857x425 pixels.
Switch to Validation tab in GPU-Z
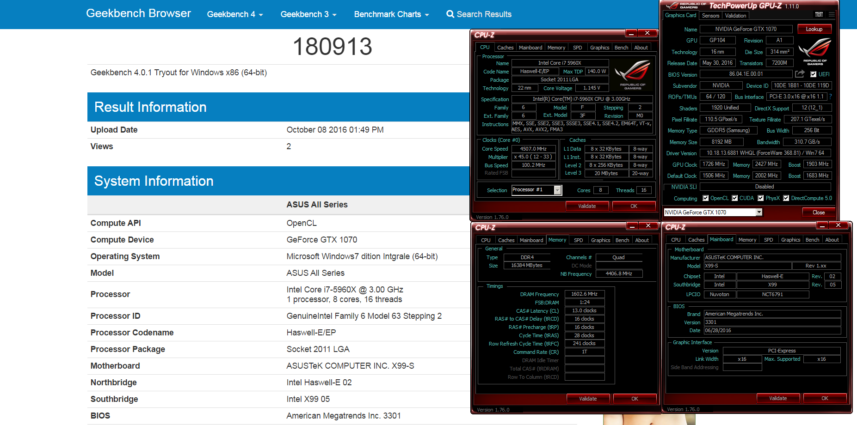point(735,16)
